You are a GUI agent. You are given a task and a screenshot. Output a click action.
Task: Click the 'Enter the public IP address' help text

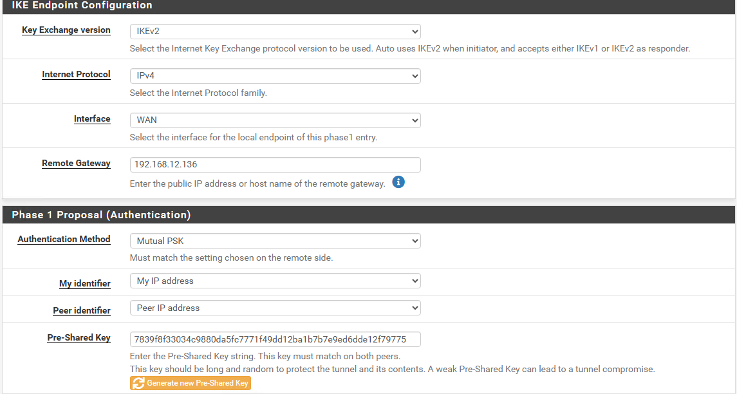pyautogui.click(x=257, y=184)
